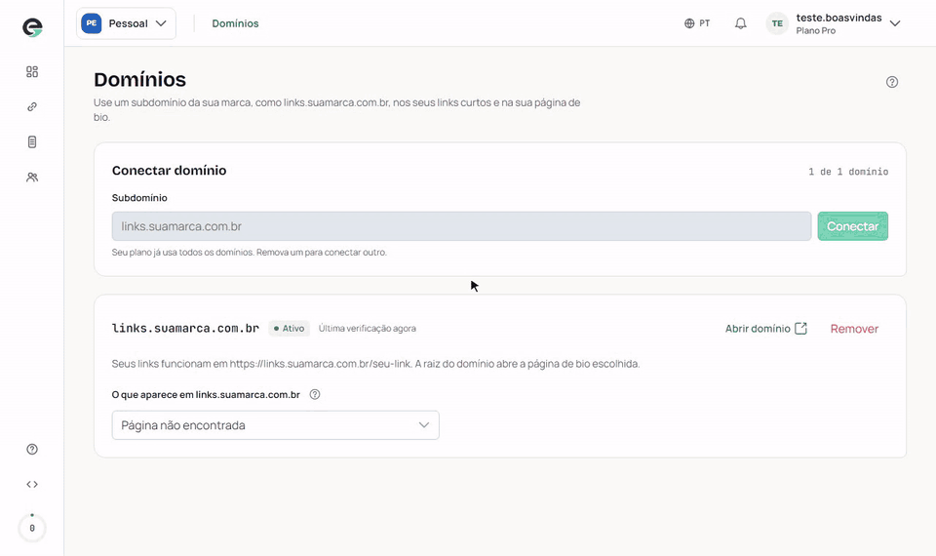Image resolution: width=936 pixels, height=556 pixels.
Task: Click the Remover link for the domain
Action: (854, 329)
